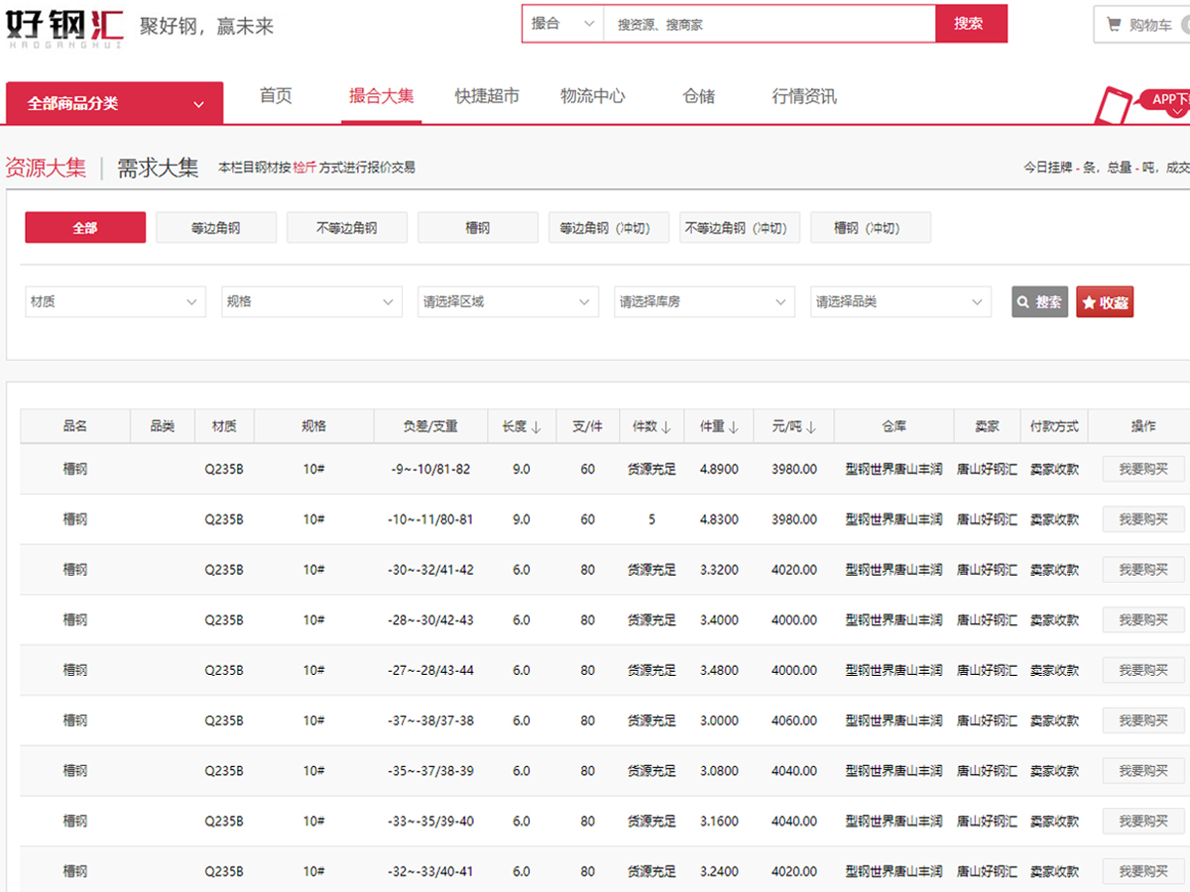Click the shopping cart icon
The width and height of the screenshot is (1190, 892).
(x=1114, y=25)
